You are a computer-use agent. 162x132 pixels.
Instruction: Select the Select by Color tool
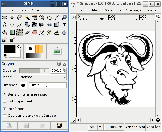point(35,17)
